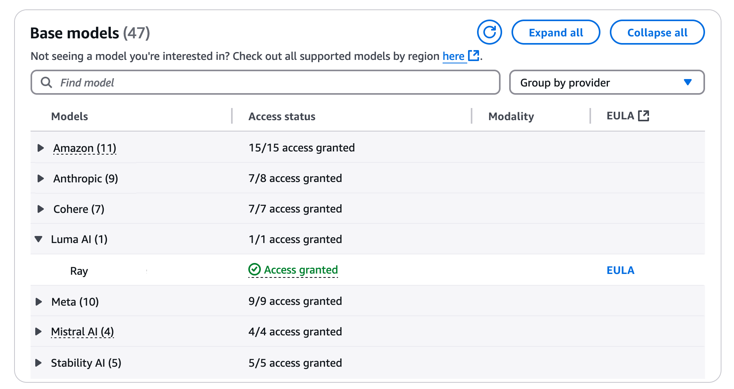Open the EULA link for Ray

coord(620,270)
